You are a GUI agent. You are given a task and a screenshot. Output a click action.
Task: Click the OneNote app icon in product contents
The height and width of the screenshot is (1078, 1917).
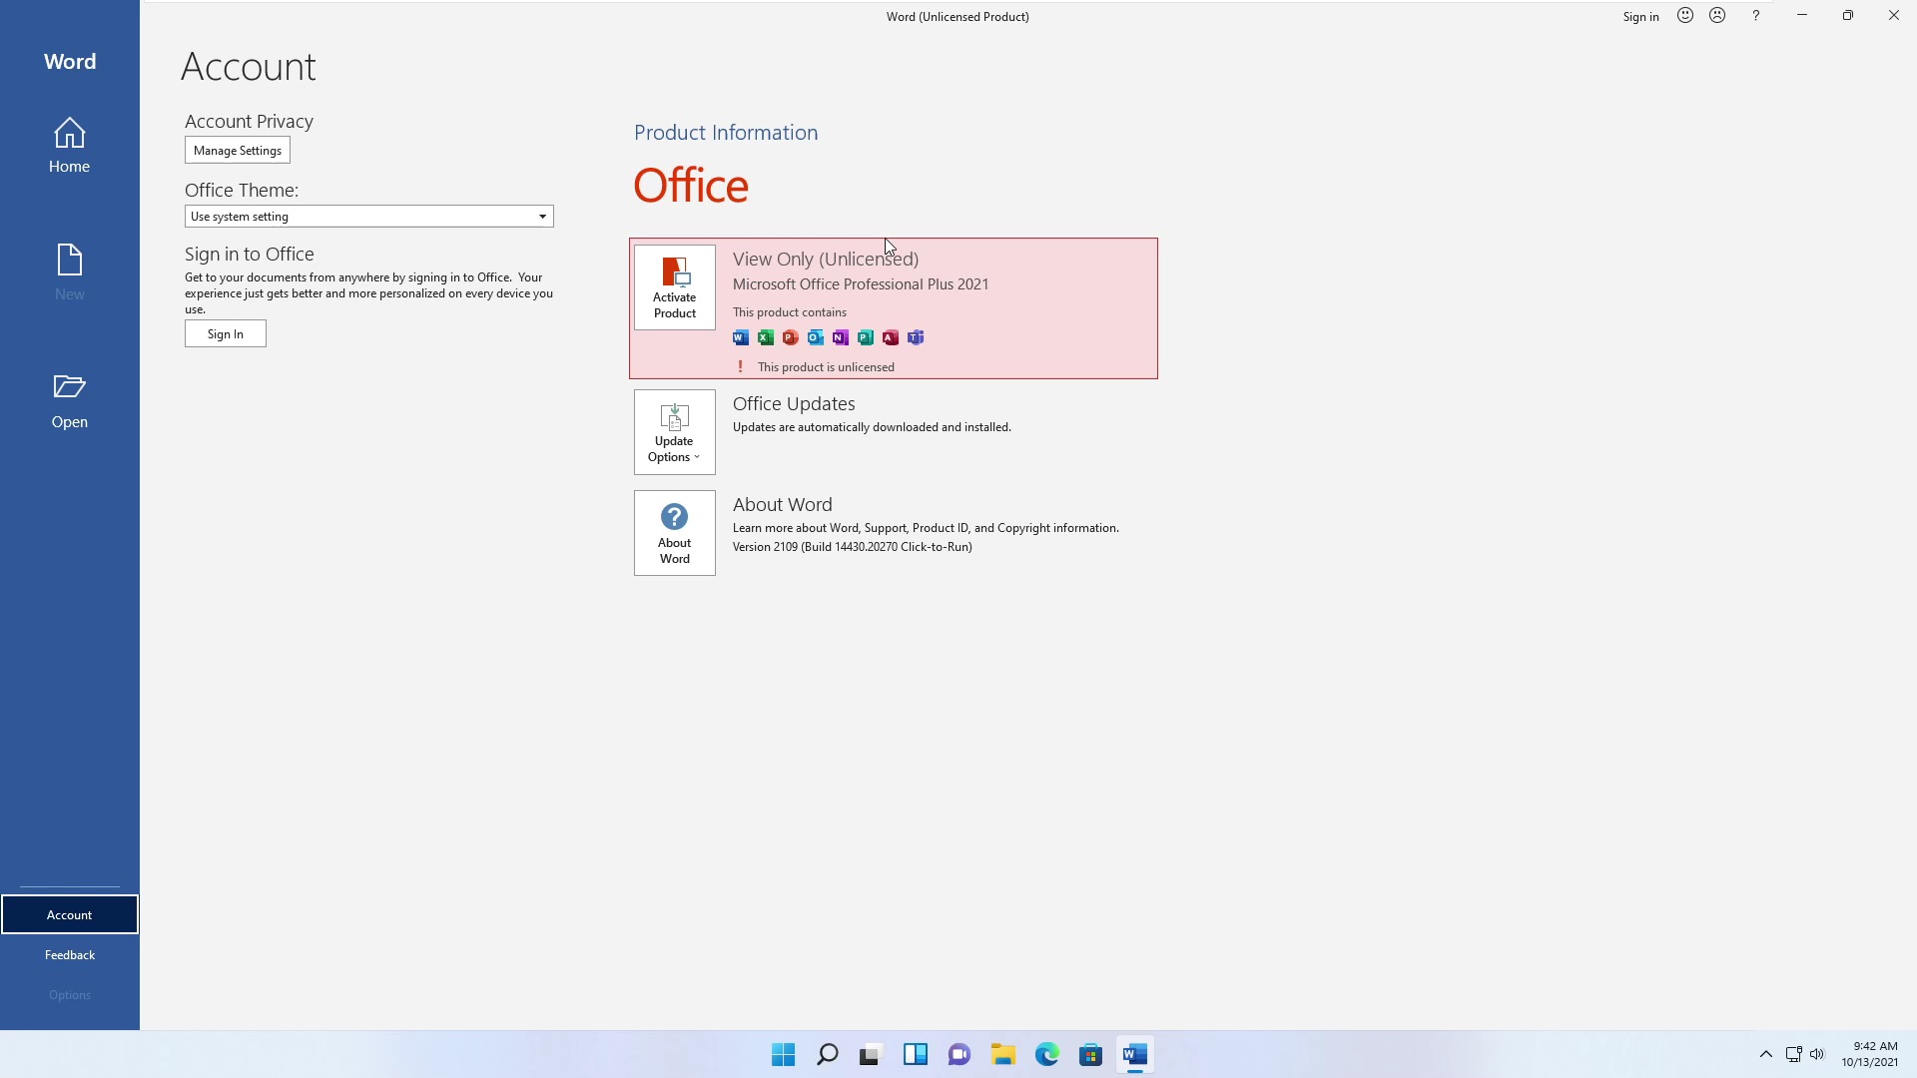click(841, 338)
